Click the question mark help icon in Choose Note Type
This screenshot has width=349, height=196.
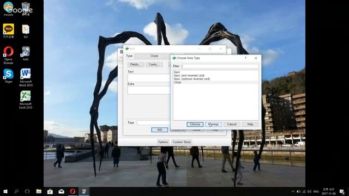pos(245,58)
